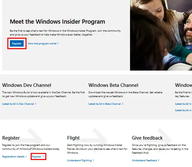Click the 'Be the first to see what's next' paragraph
This screenshot has height=167, width=192.
pyautogui.click(x=65, y=33)
